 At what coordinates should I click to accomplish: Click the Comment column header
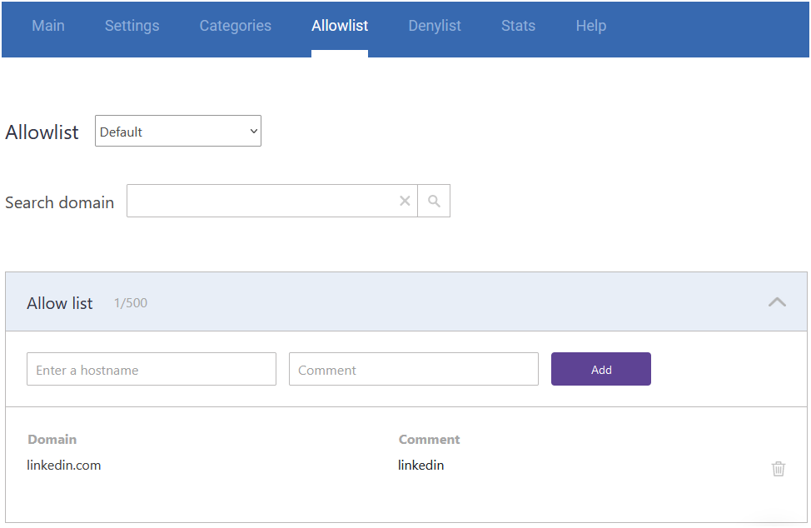coord(429,440)
